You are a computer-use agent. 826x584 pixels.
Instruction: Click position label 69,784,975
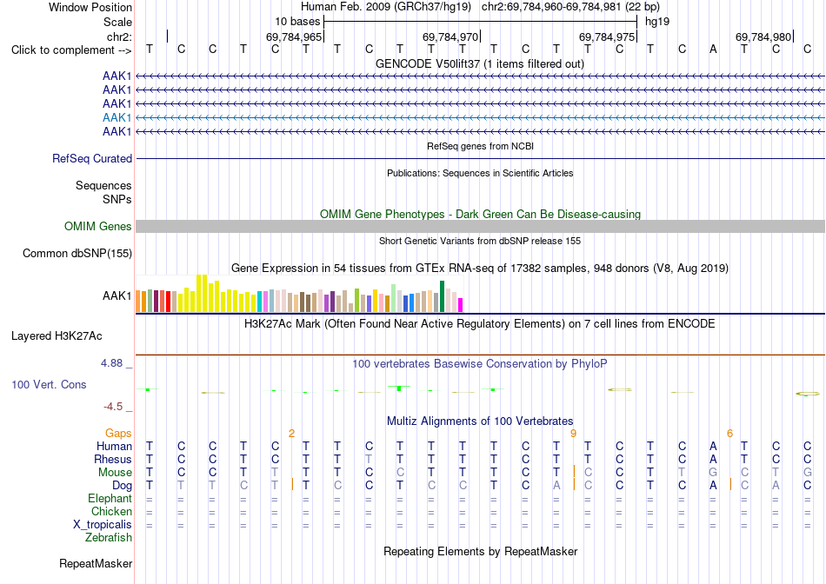(x=606, y=36)
